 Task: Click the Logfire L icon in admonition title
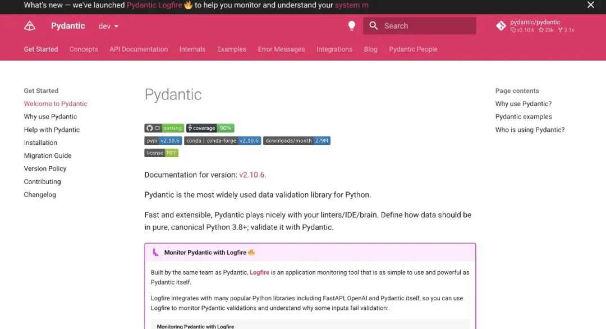coord(155,253)
